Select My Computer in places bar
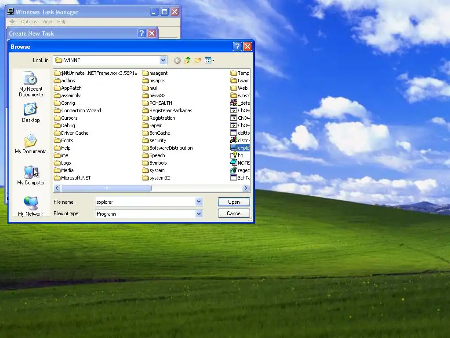Image resolution: width=450 pixels, height=338 pixels. pos(31,175)
